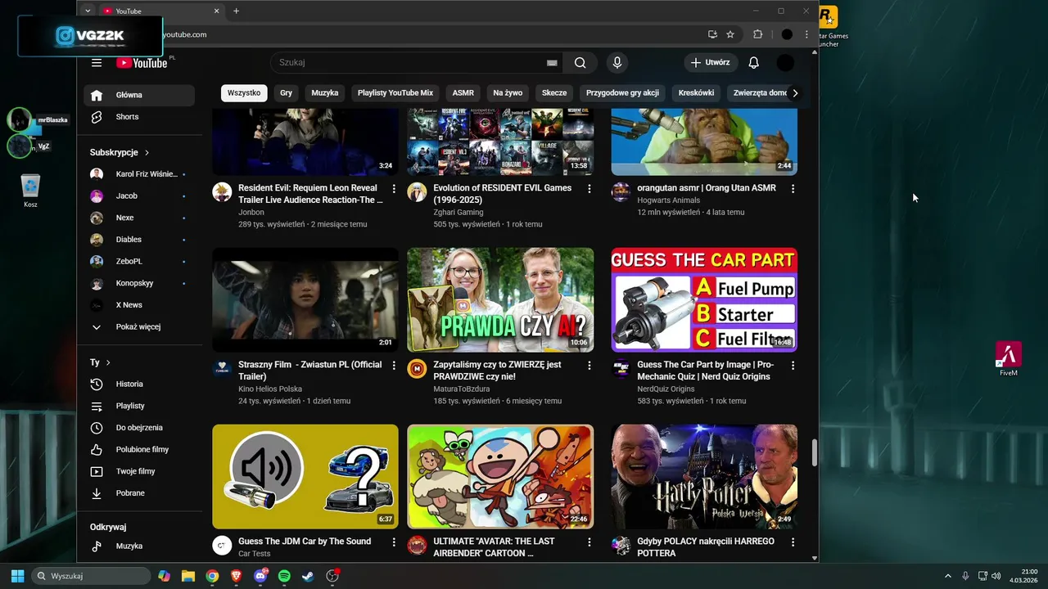The image size is (1048, 589).
Task: Select the Playlisty YouTube Mix chip
Action: pyautogui.click(x=395, y=93)
